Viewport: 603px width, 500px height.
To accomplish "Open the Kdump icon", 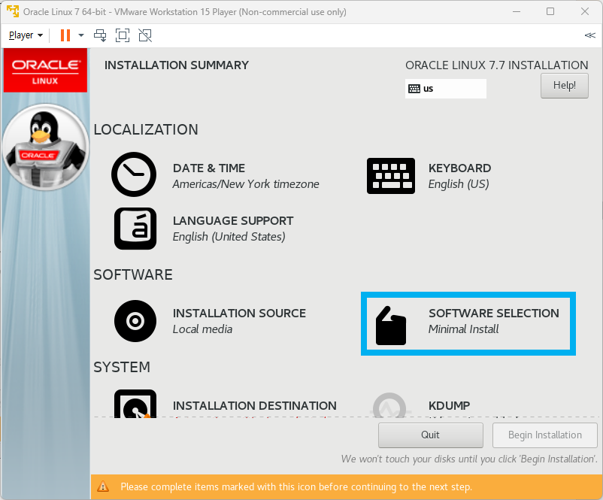I will point(390,405).
